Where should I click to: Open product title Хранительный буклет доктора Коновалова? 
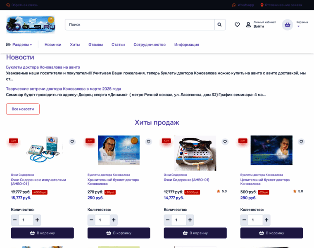pos(113,182)
